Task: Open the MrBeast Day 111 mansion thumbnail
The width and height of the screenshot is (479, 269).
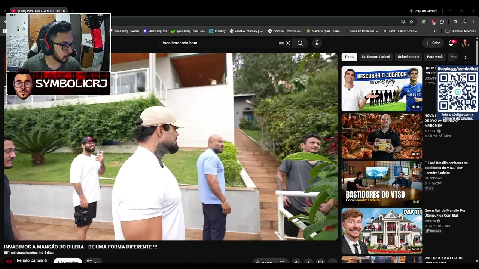Action: (x=382, y=231)
